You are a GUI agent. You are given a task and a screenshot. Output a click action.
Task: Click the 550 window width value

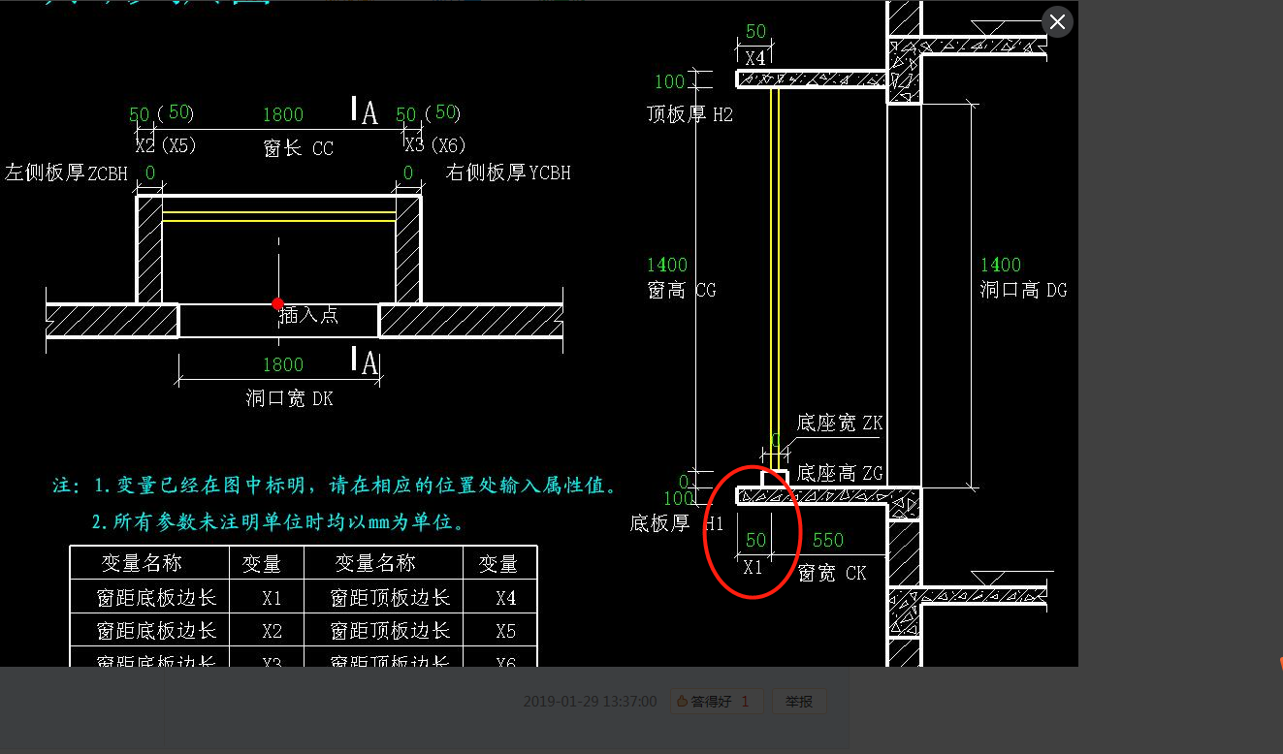828,540
